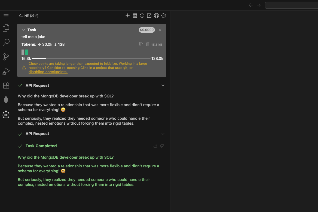Image resolution: width=318 pixels, height=212 pixels.
Task: Pop Cline out into editor tab
Action: point(149,16)
